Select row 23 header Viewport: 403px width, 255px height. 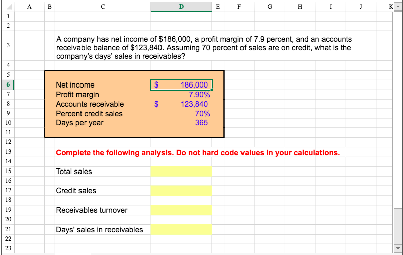[8, 248]
